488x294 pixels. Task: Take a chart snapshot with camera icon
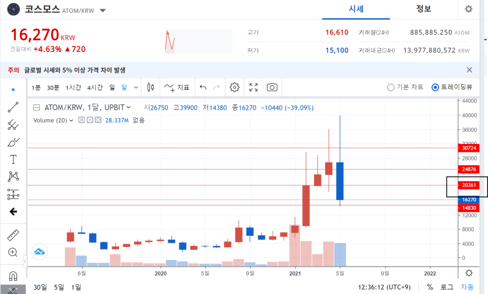272,87
